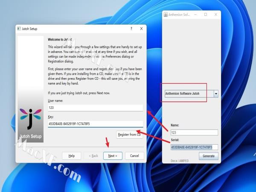Image resolution: width=256 pixels, height=192 pixels.
Task: Click the Register from CD button
Action: [x=129, y=134]
